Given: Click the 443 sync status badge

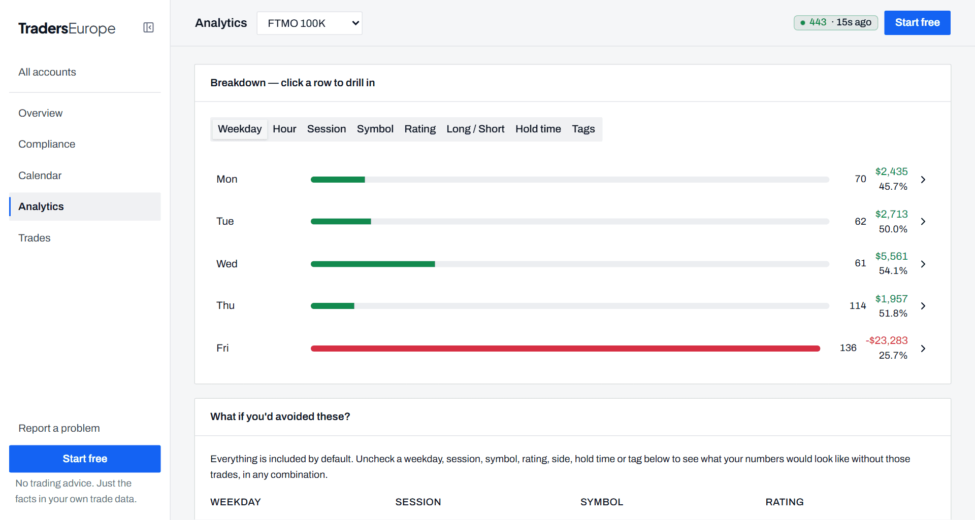Looking at the screenshot, I should [835, 22].
